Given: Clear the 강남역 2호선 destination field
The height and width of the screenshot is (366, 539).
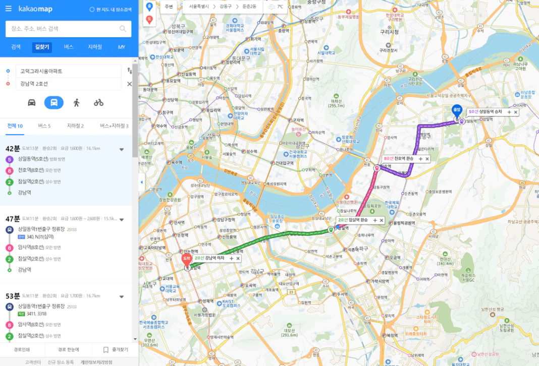Looking at the screenshot, I should pos(130,84).
